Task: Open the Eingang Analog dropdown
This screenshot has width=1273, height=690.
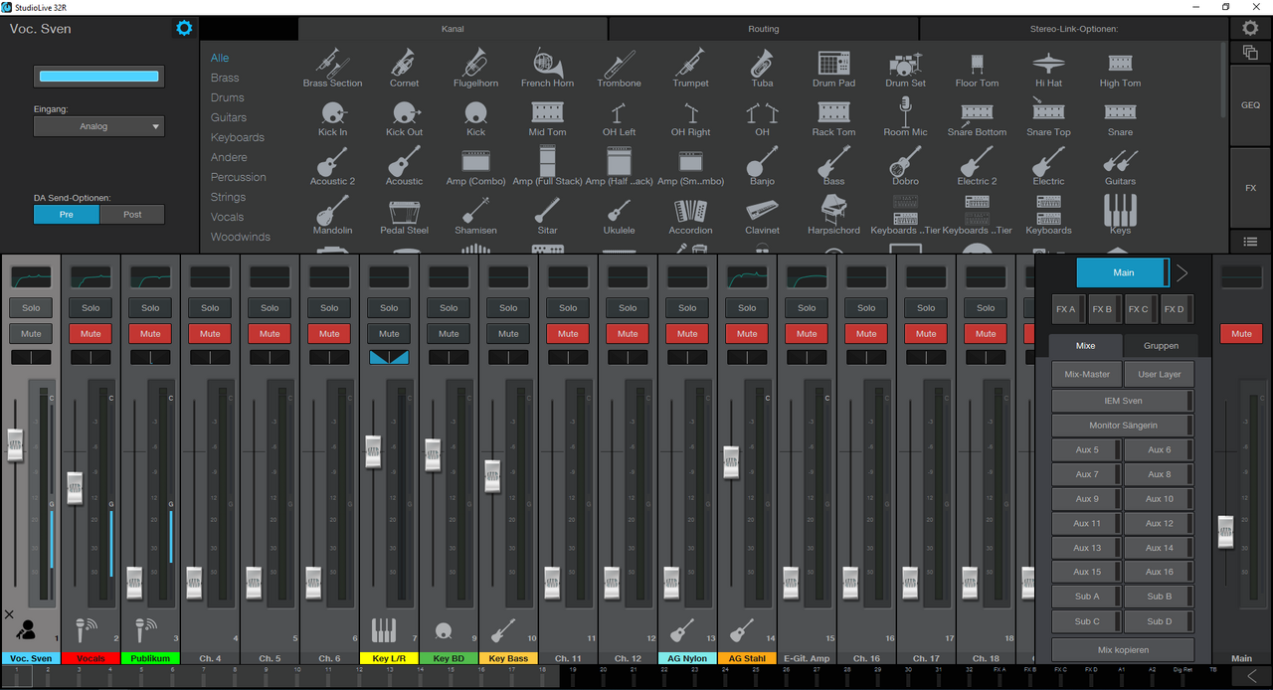Action: tap(98, 126)
